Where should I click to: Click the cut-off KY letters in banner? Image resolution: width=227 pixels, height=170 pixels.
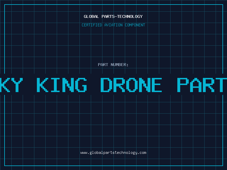coord(11,85)
